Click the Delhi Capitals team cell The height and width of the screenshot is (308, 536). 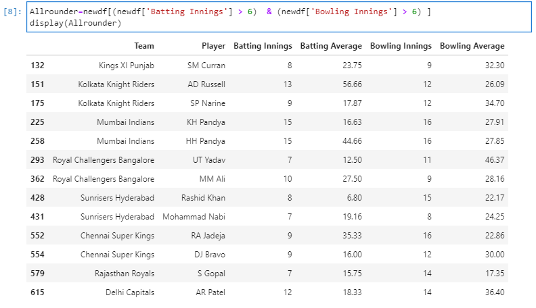point(130,292)
